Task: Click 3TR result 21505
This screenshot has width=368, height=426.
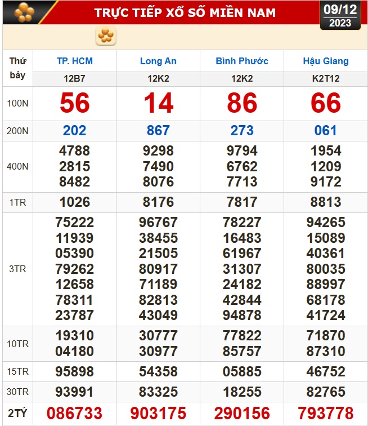Action: (x=158, y=253)
